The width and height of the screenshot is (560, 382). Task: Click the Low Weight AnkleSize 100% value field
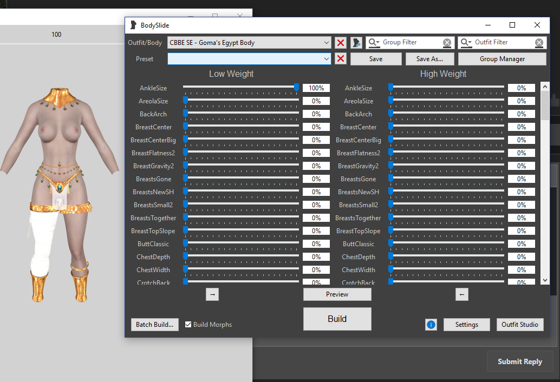point(316,88)
